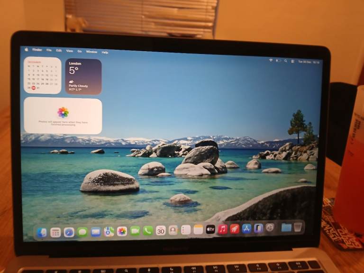Viewport: 364px width, 273px height.
Task: Launch Maps from the Dock
Action: pos(109,231)
